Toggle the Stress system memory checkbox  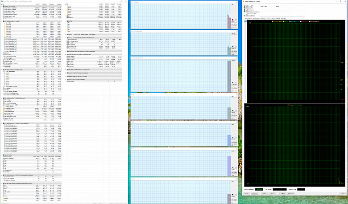coord(247,12)
